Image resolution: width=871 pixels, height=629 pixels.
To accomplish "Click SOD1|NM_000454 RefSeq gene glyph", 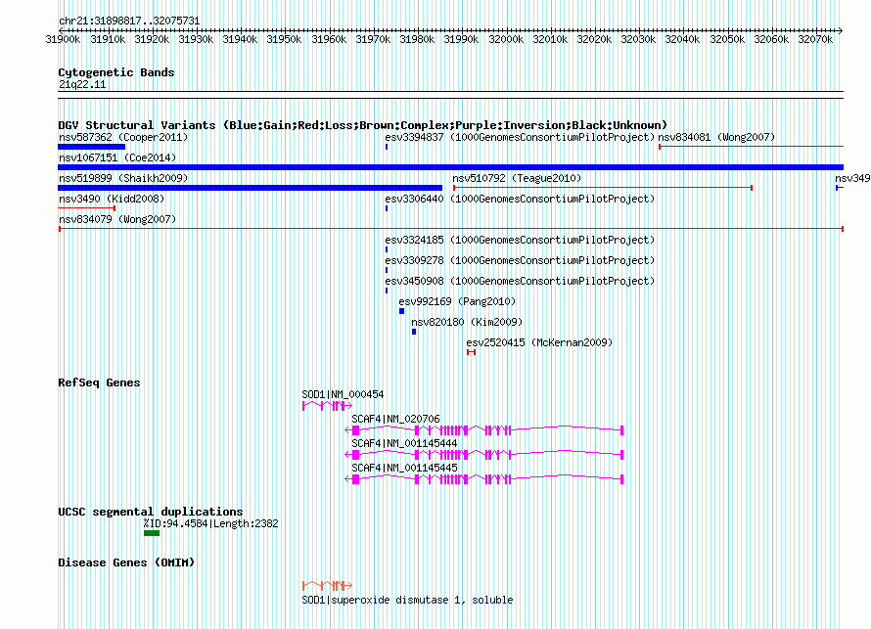I will [327, 406].
